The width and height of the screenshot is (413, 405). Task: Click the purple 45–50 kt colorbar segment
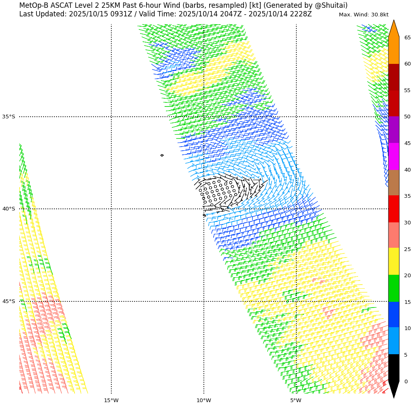(x=393, y=130)
